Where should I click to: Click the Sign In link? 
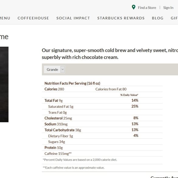[x=168, y=8]
